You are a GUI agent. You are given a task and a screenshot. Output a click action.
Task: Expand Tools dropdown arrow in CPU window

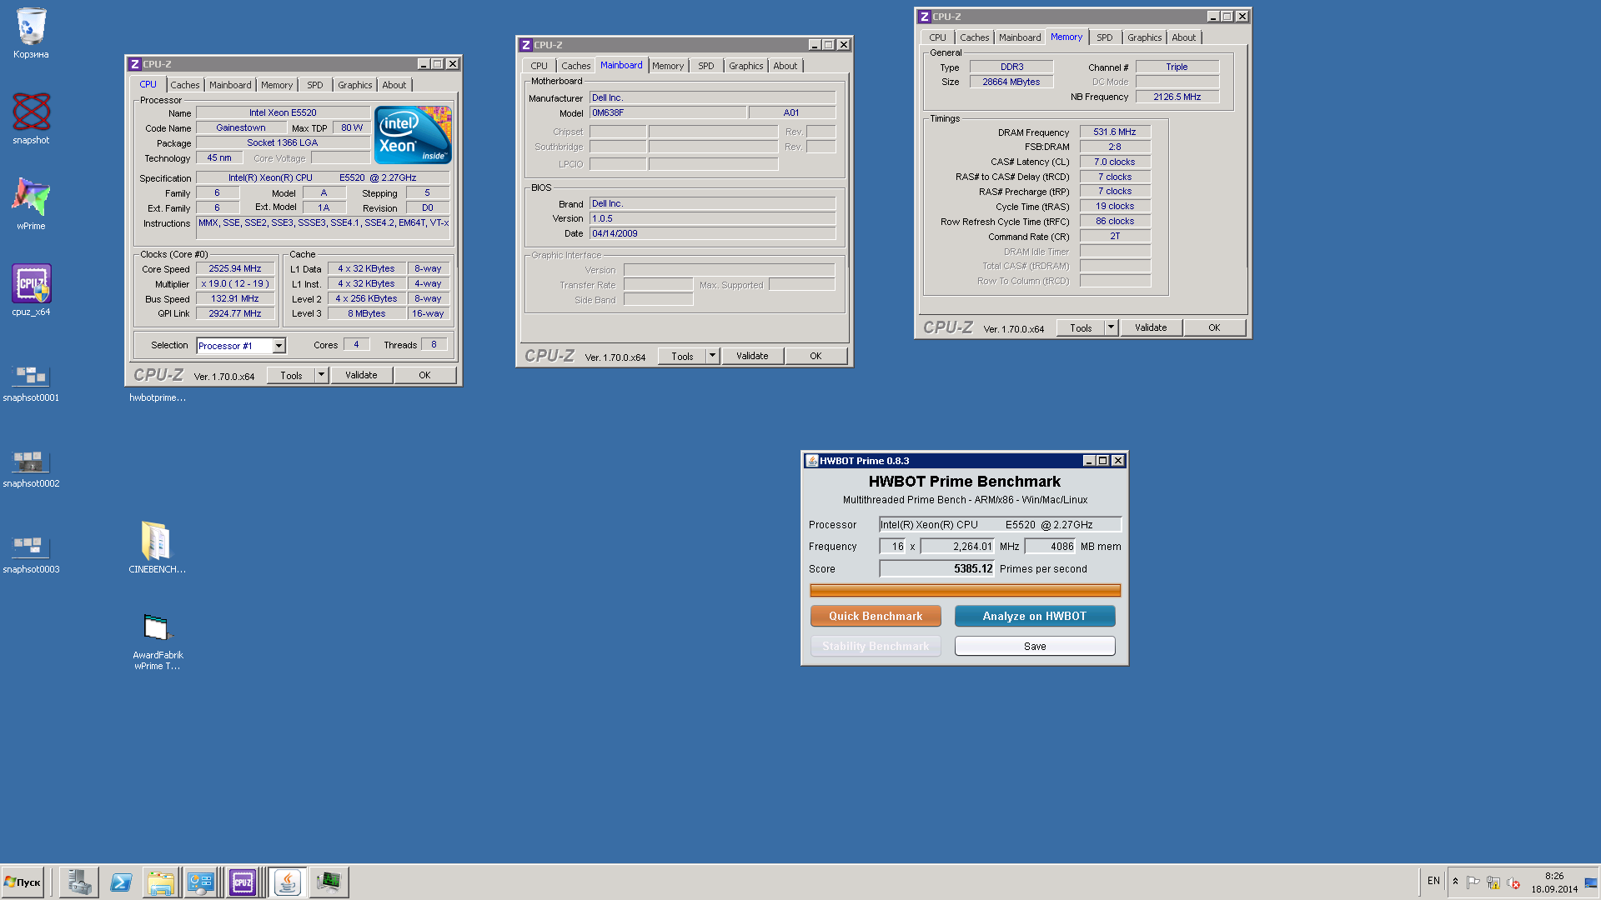321,375
